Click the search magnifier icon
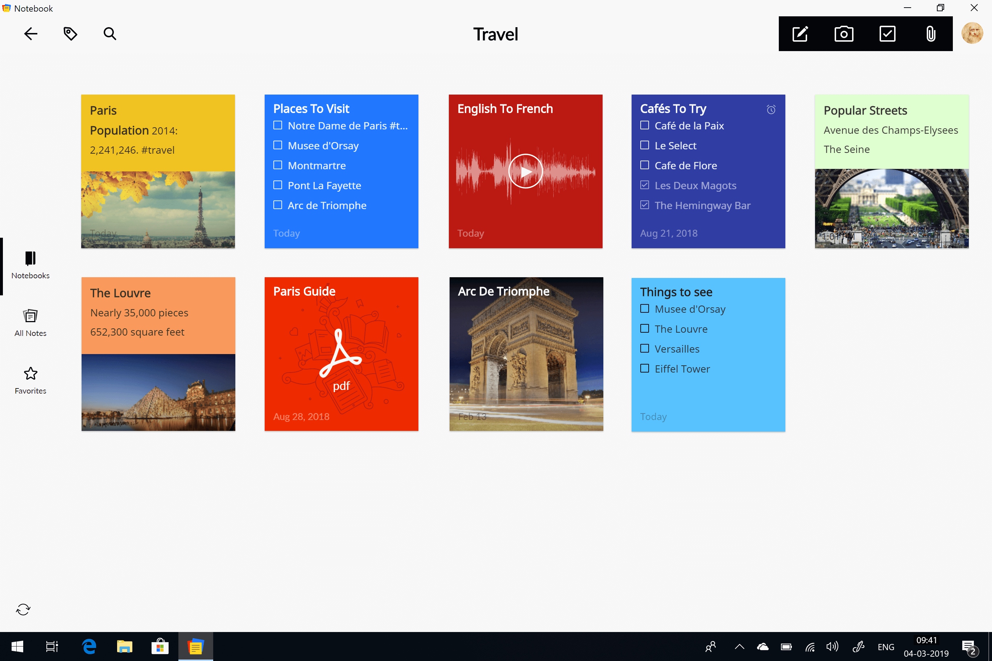Viewport: 992px width, 661px height. [109, 34]
